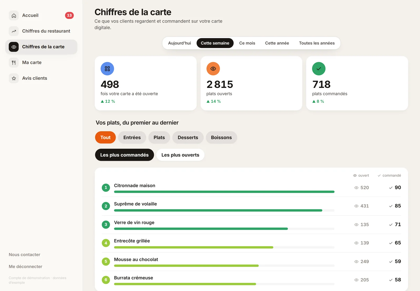The width and height of the screenshot is (420, 291).
Task: Click the Citronnade maison progress bar
Action: click(224, 192)
